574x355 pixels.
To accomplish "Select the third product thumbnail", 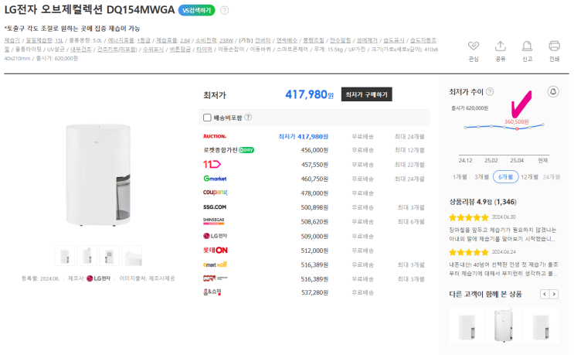I will [109, 255].
